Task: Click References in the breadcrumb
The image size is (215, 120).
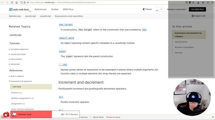Action: (15, 16)
